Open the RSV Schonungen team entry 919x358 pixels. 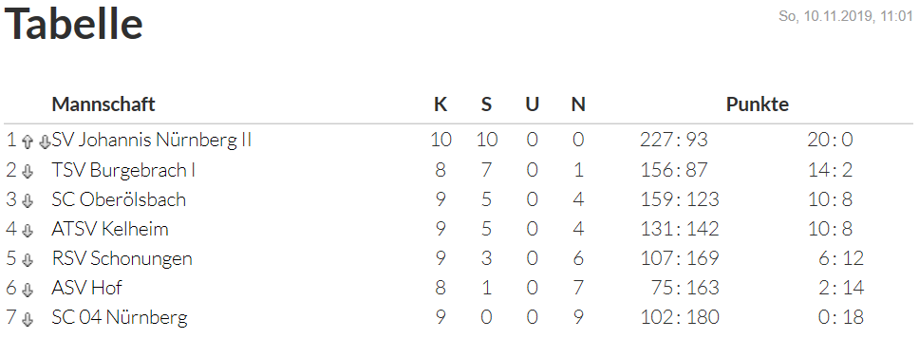point(122,258)
